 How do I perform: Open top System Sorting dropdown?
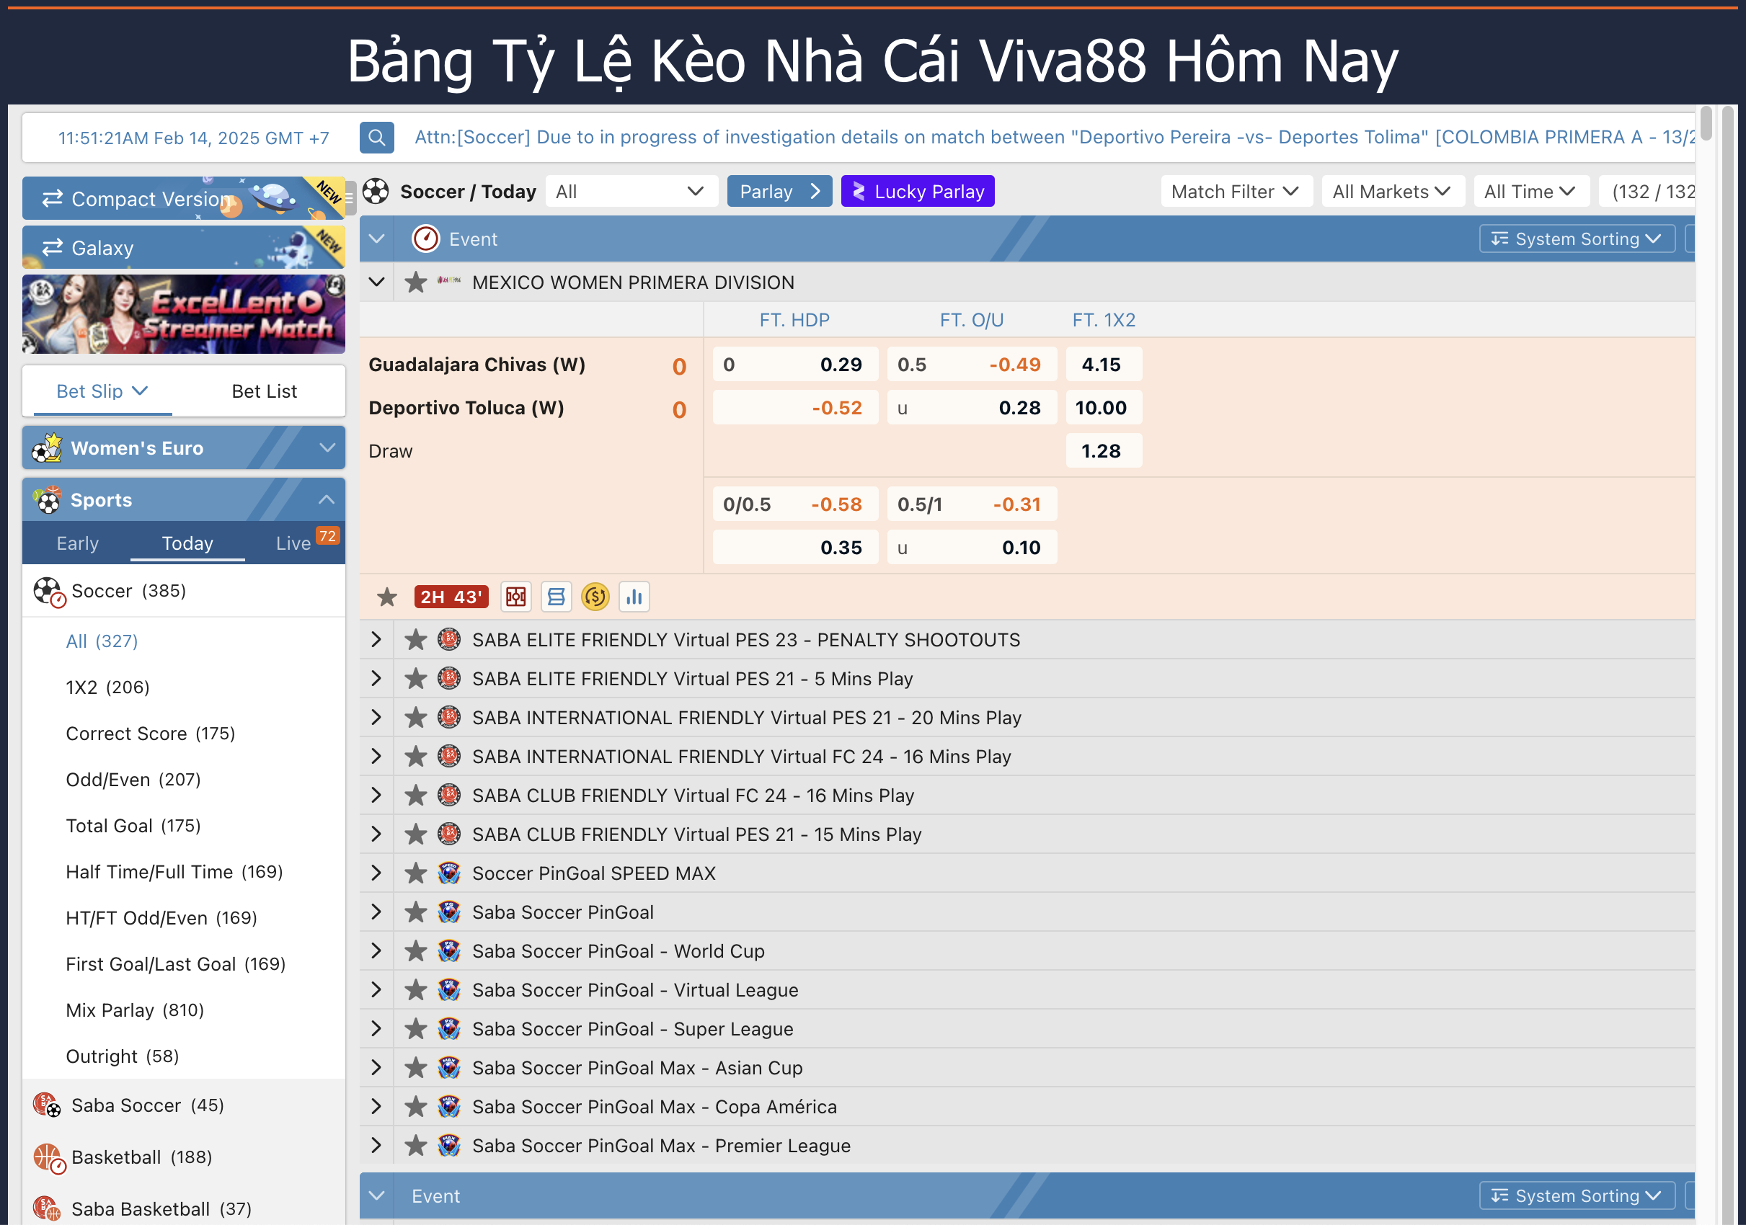(x=1577, y=239)
